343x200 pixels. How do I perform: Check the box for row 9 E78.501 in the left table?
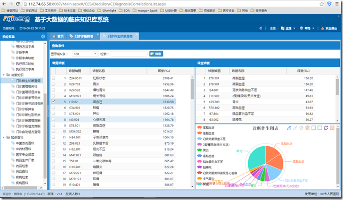coord(53,125)
